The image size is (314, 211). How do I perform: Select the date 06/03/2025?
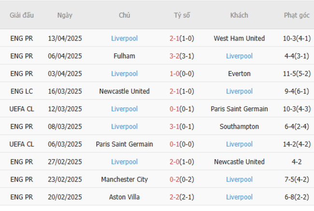click(x=65, y=144)
